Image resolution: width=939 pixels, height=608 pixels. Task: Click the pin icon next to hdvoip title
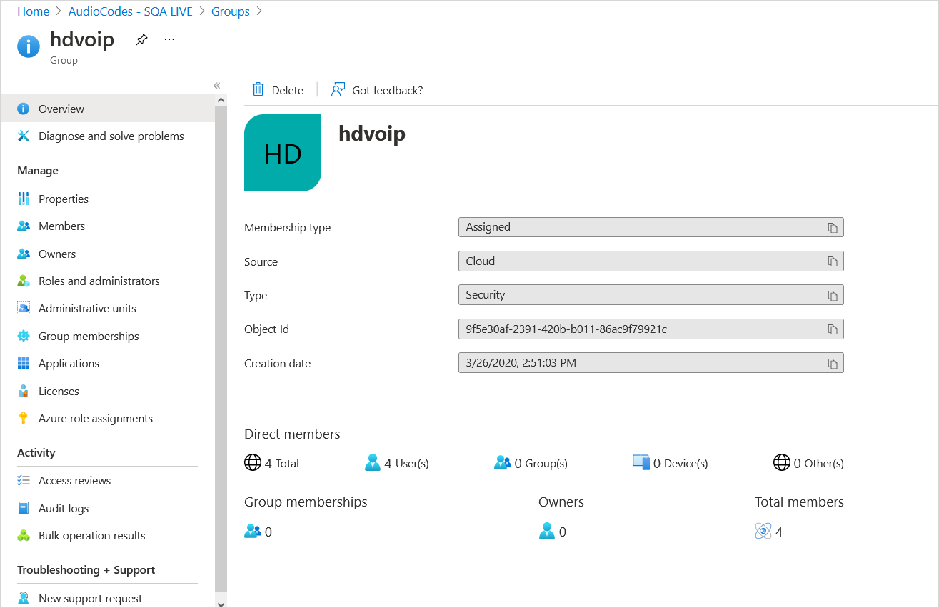coord(141,40)
